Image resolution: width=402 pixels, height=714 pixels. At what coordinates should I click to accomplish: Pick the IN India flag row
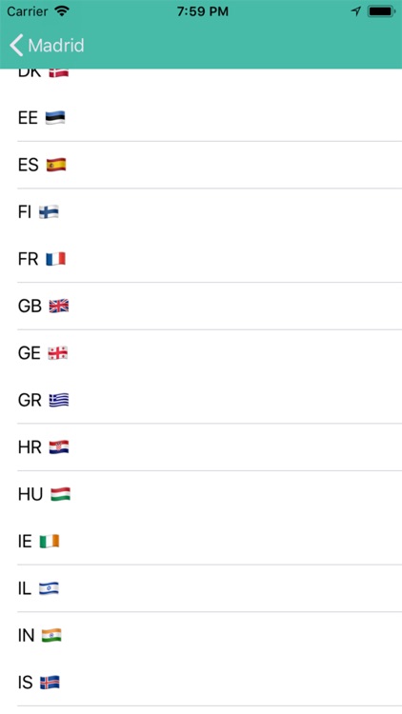coord(201,635)
